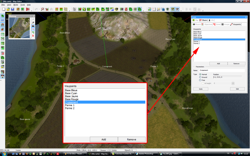
Task: Expand toolbar overflow arrow after hammer icon
Action: tap(181, 11)
